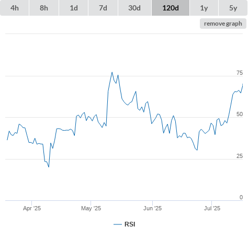Image resolution: width=248 pixels, height=238 pixels.
Task: Click the active 120d range tab
Action: (171, 8)
